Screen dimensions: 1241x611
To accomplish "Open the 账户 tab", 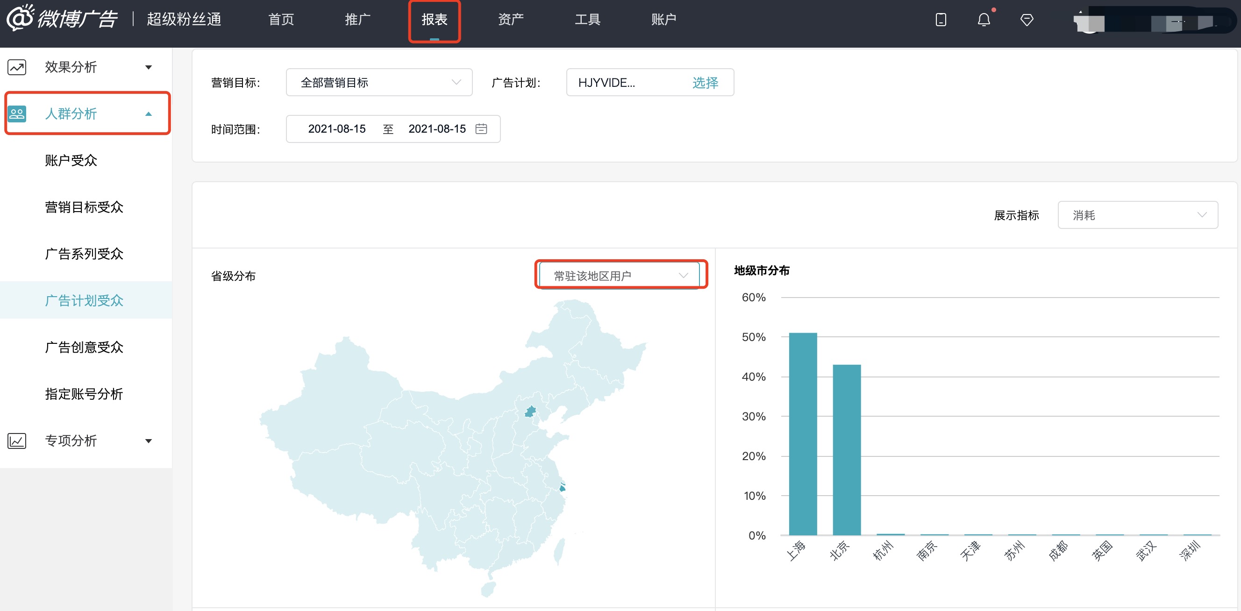I will (664, 19).
